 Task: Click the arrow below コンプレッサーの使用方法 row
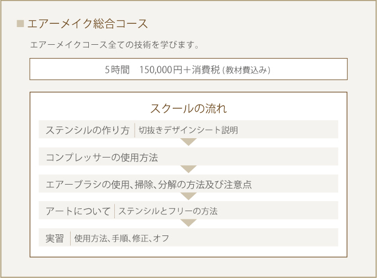point(189,169)
